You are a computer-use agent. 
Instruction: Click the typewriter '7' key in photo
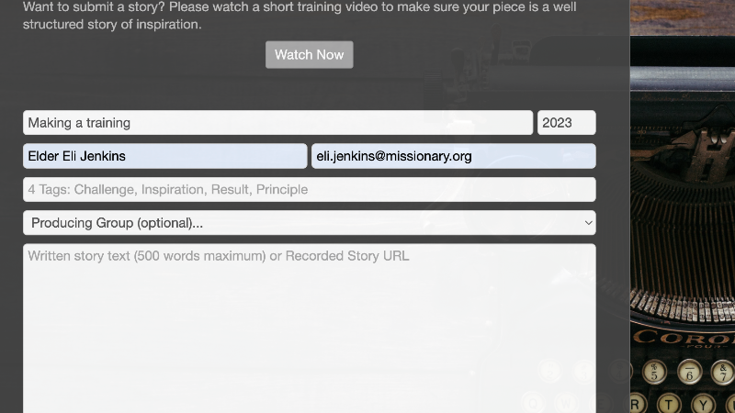coord(725,372)
